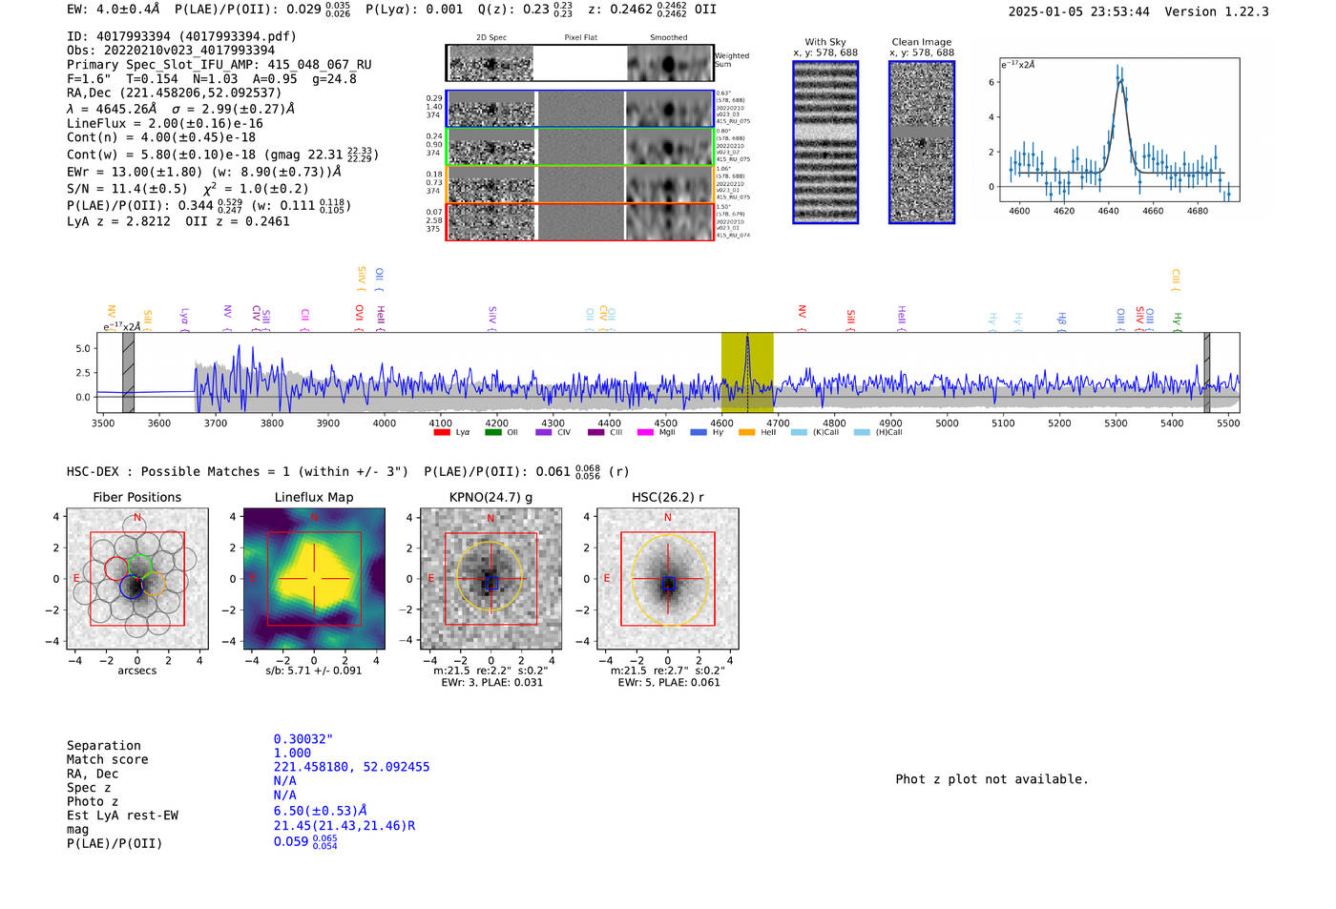Click the EW: 4.0±0.4Å header text
This screenshot has height=909, width=1336.
(114, 10)
